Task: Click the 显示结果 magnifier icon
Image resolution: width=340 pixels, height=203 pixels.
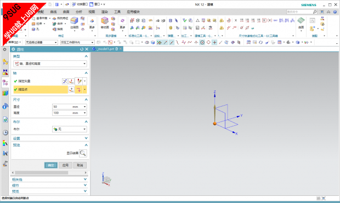Action: coord(83,153)
